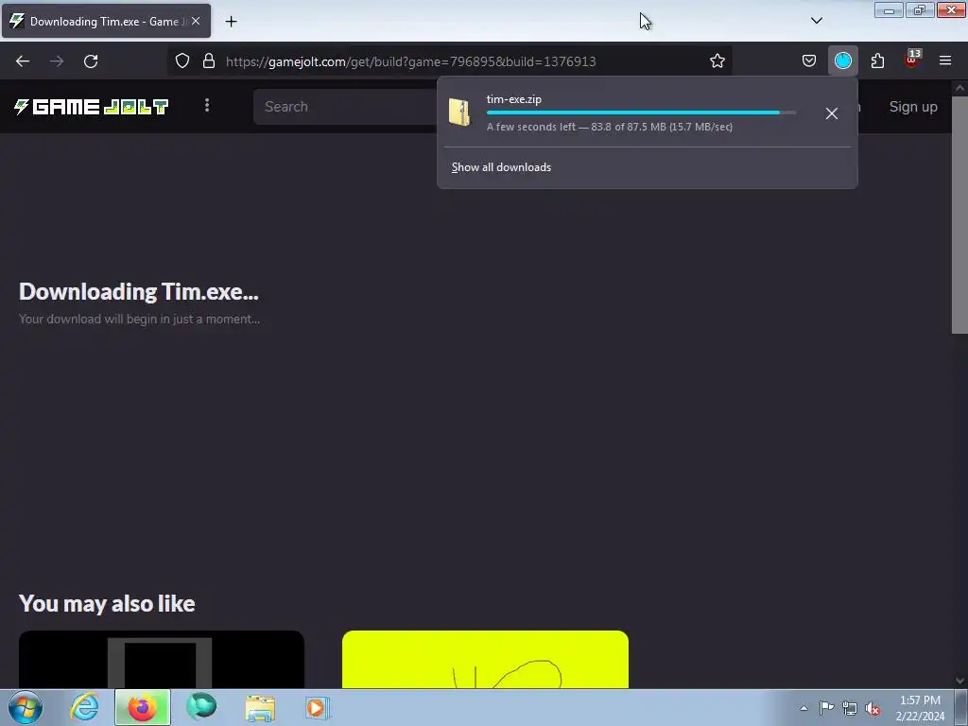The image size is (968, 726).
Task: Click the page vertical scrollbar thumb
Action: pos(959,215)
